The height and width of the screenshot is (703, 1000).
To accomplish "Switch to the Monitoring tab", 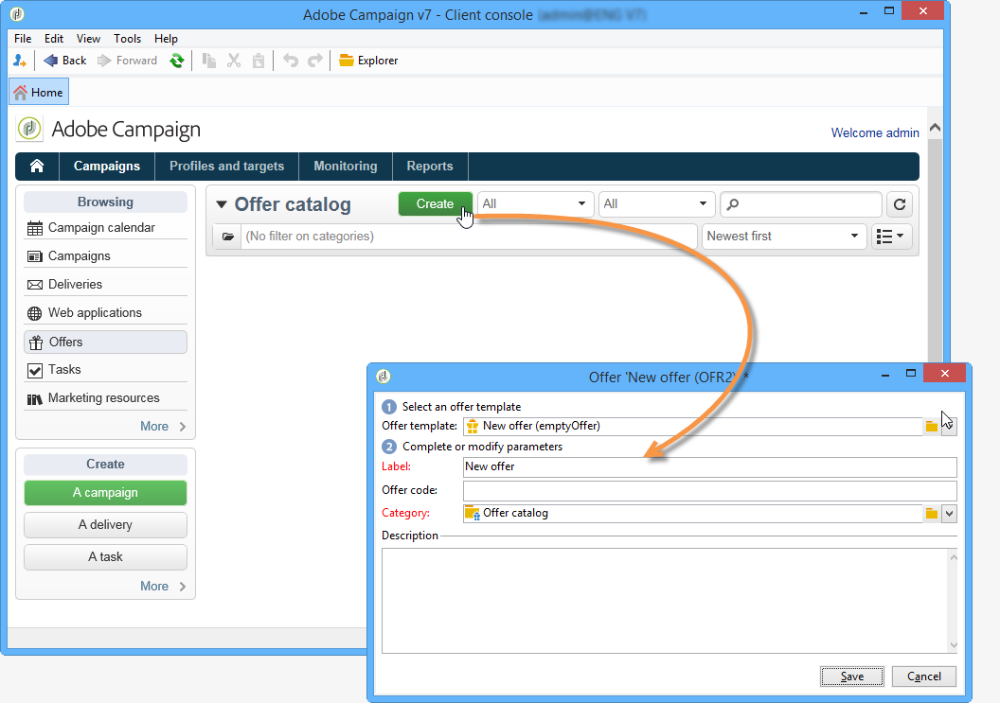I will (345, 166).
